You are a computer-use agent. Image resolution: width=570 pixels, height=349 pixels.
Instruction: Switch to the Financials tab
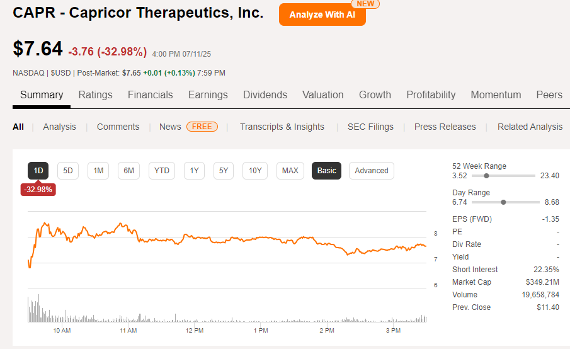[x=150, y=95]
